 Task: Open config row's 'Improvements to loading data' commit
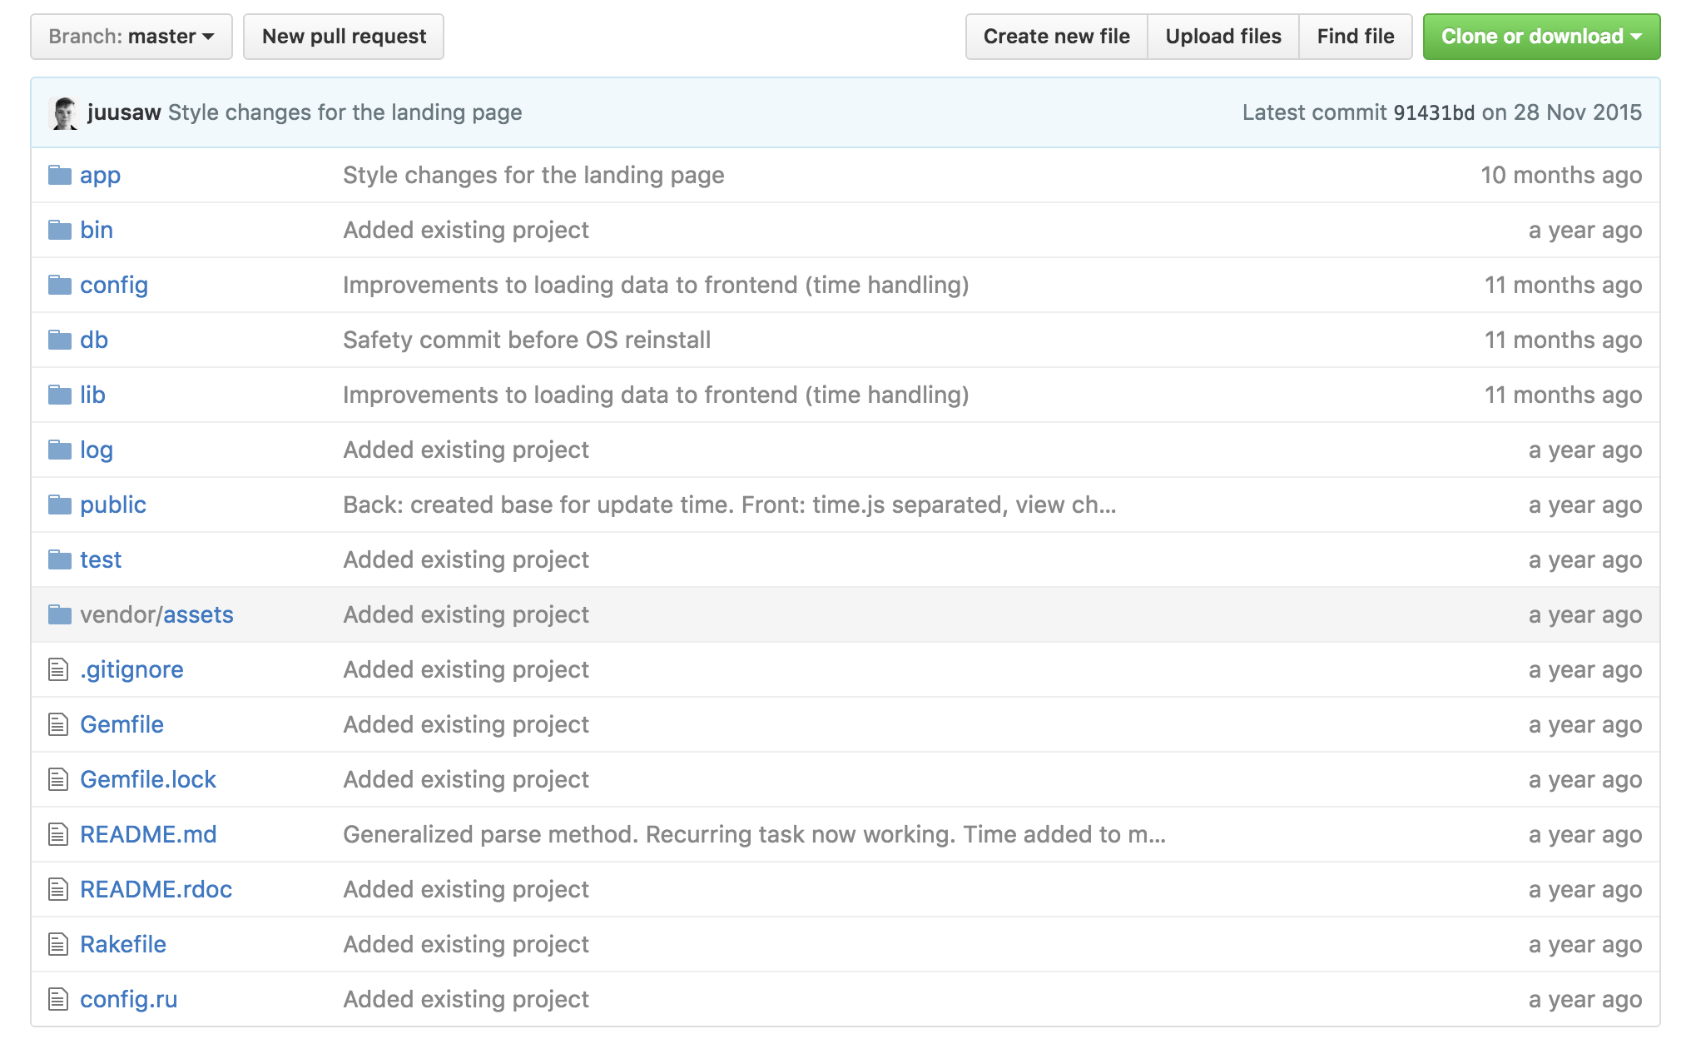point(656,286)
